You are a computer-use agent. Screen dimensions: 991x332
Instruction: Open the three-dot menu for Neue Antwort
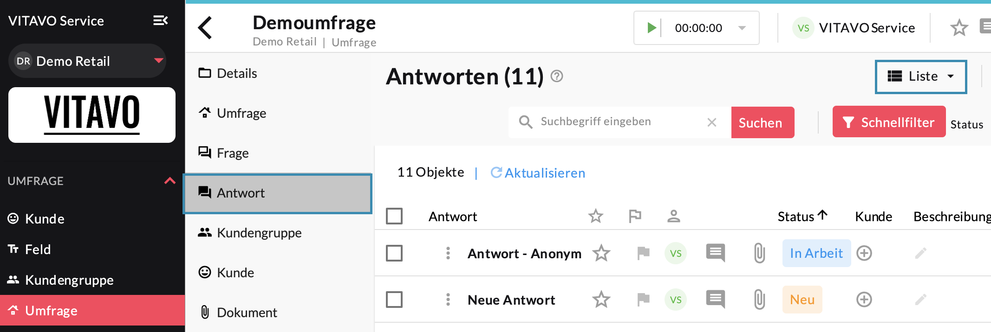(x=448, y=300)
